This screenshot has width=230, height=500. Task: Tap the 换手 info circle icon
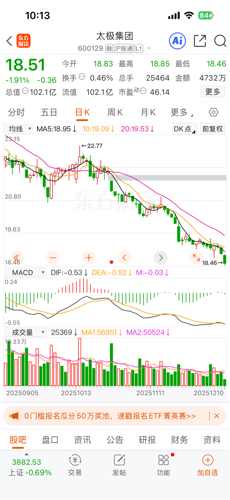tap(82, 77)
